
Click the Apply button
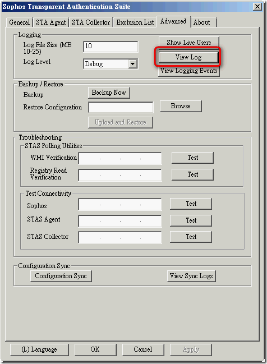point(191,349)
